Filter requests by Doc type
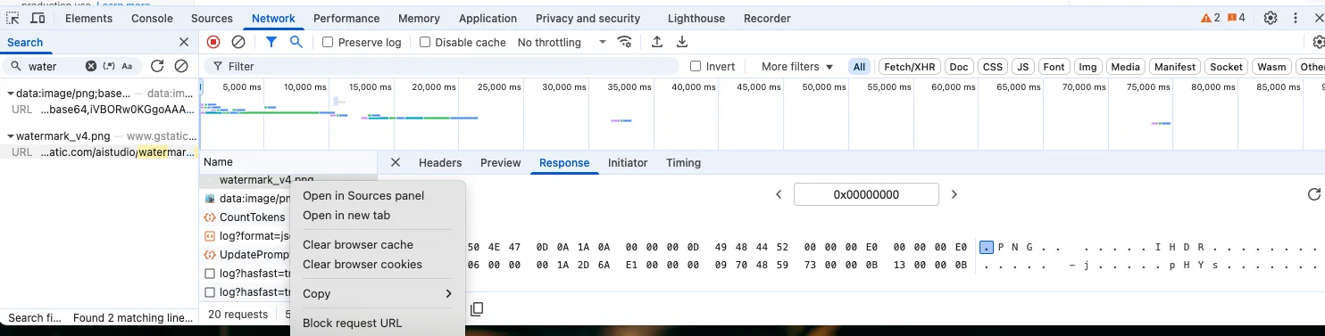The image size is (1325, 336). coord(959,67)
